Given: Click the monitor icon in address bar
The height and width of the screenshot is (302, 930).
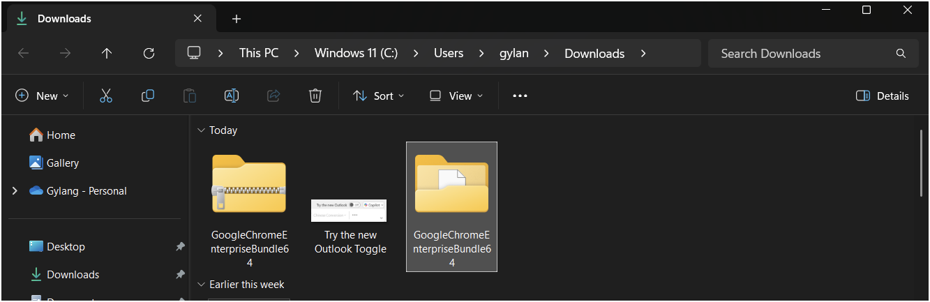Looking at the screenshot, I should coord(194,53).
